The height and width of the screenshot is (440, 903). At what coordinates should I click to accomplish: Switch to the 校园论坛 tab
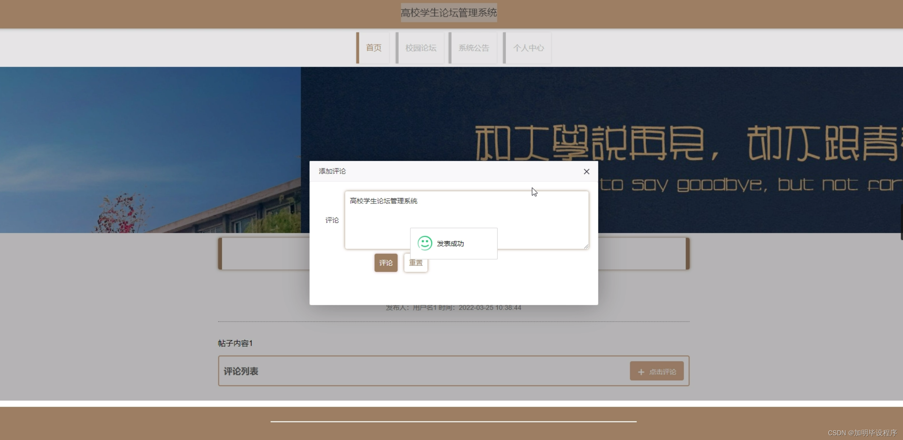click(421, 48)
